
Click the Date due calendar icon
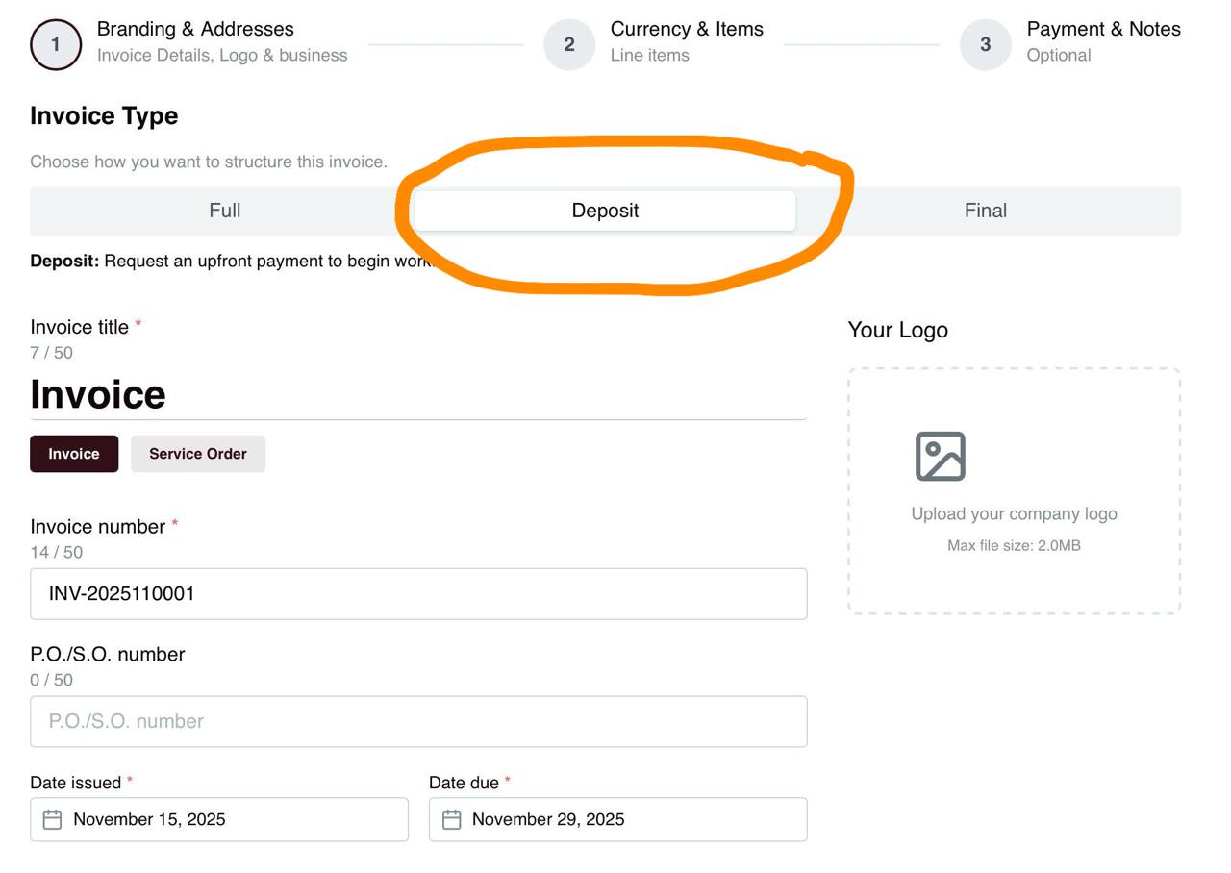pos(451,819)
